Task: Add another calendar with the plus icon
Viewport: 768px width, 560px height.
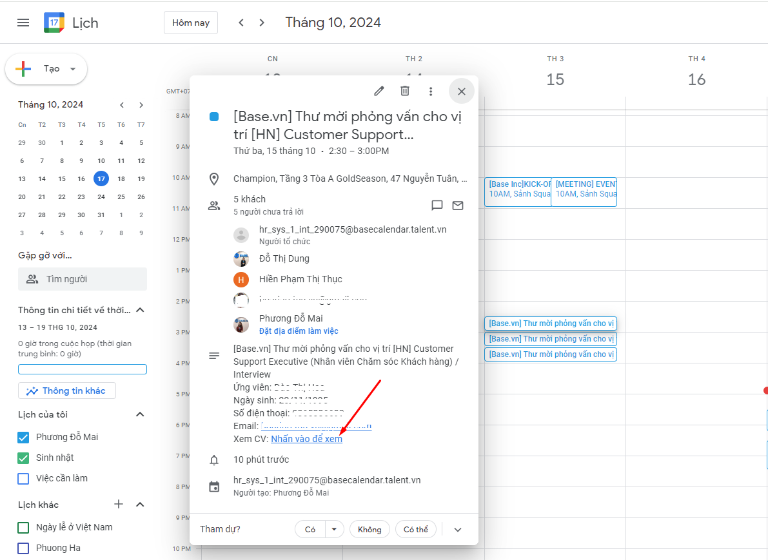Action: coord(119,504)
